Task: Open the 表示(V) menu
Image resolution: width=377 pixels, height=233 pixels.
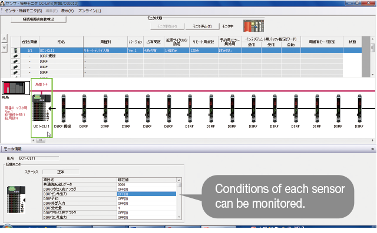Action: (67, 11)
